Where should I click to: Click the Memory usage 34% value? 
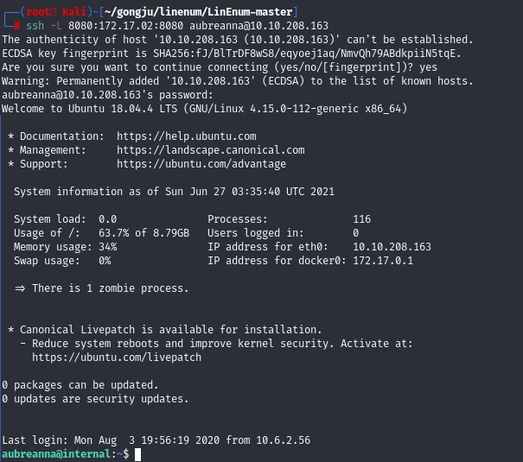tap(108, 247)
